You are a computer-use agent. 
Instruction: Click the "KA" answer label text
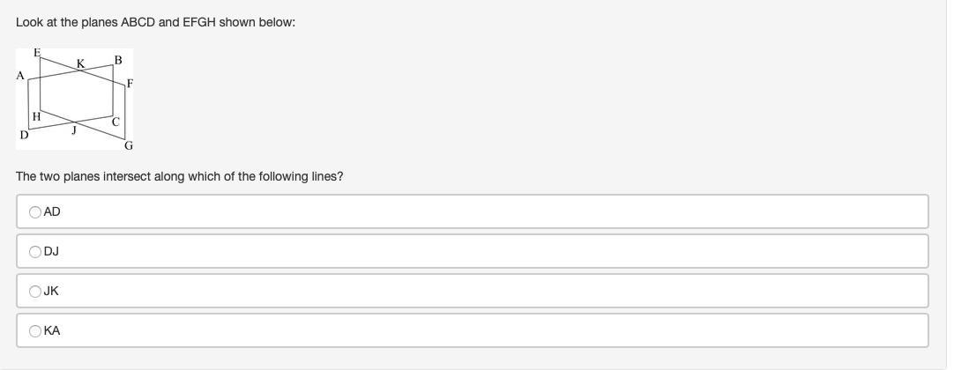click(52, 331)
